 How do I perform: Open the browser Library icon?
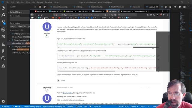tap(148, 15)
